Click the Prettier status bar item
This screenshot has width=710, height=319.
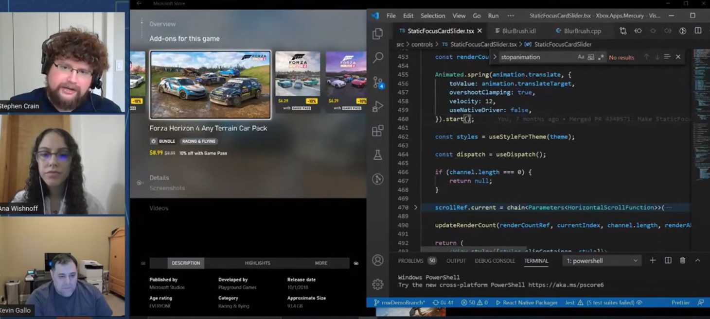point(680,302)
